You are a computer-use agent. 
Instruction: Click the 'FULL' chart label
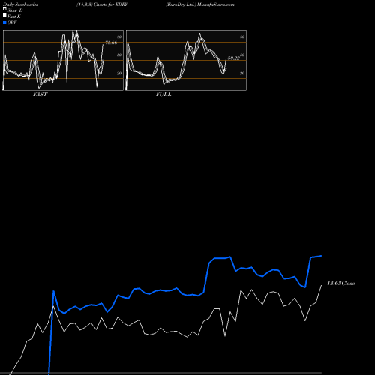point(163,94)
